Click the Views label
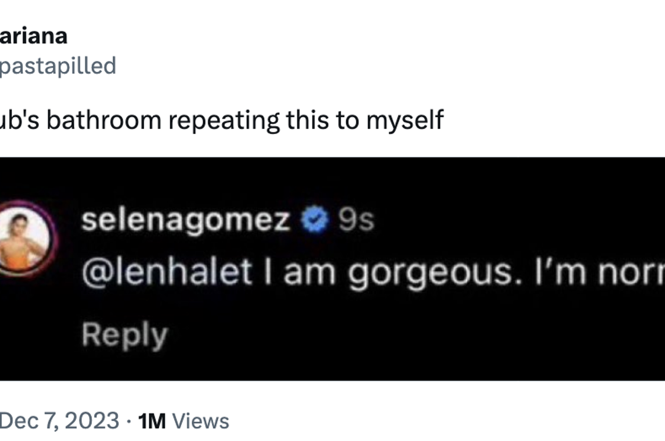The image size is (665, 441). [201, 421]
